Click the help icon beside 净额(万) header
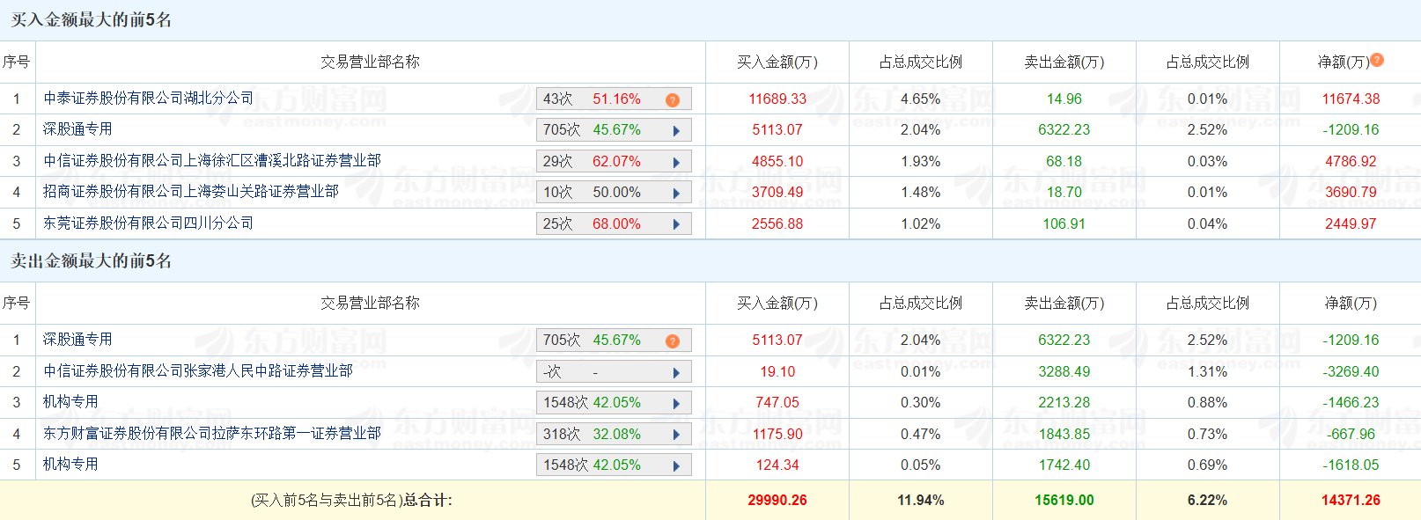 (x=1377, y=60)
